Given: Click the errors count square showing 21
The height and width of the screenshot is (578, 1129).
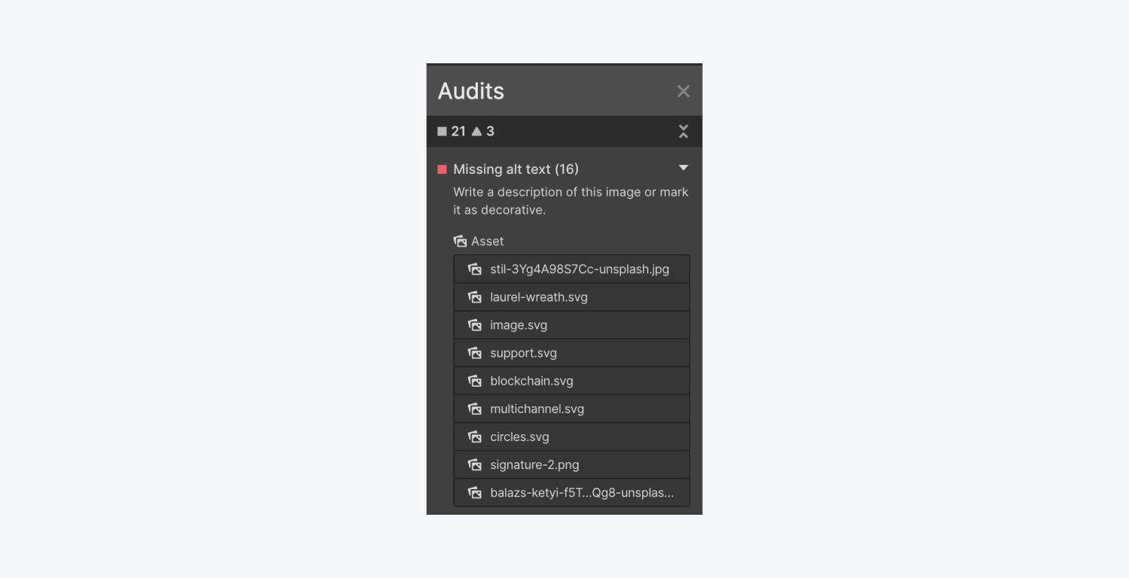Looking at the screenshot, I should (442, 131).
